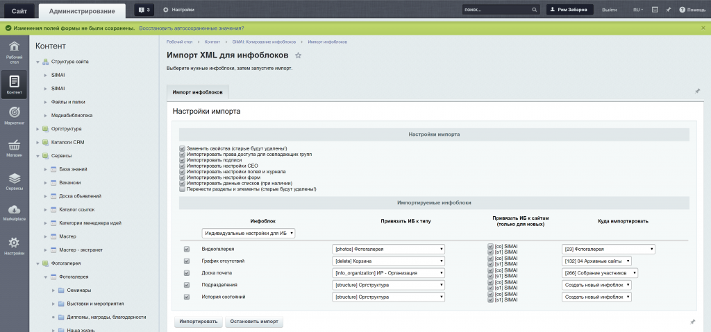Open the Сервисы sidebar icon
Viewport: 711px width, 332px height.
click(x=14, y=182)
